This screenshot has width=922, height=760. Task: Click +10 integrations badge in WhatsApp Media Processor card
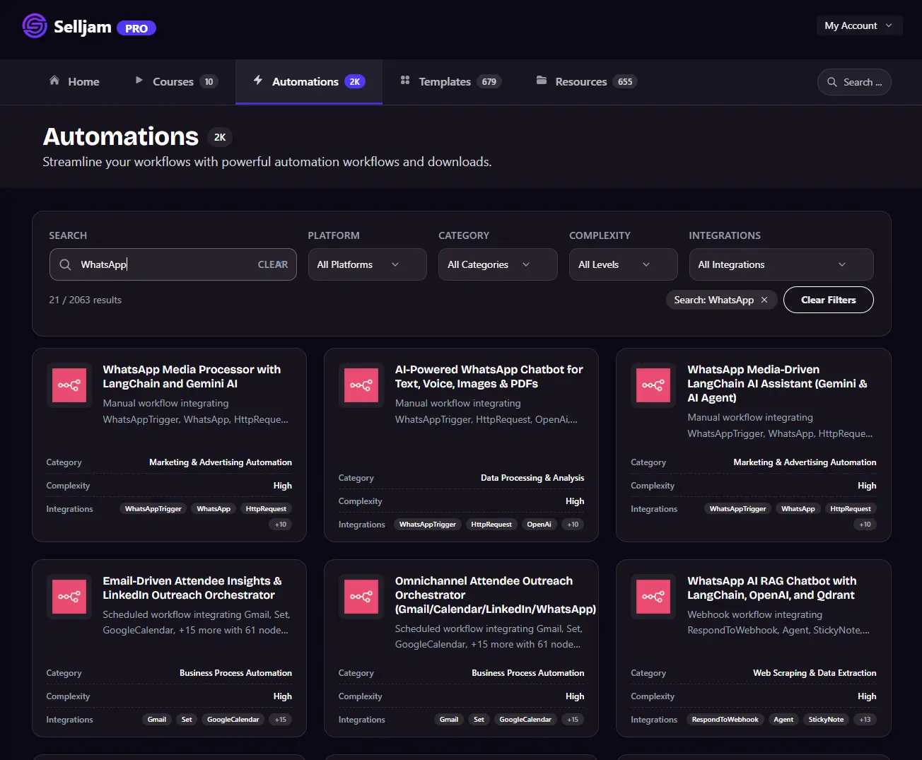[x=281, y=525]
